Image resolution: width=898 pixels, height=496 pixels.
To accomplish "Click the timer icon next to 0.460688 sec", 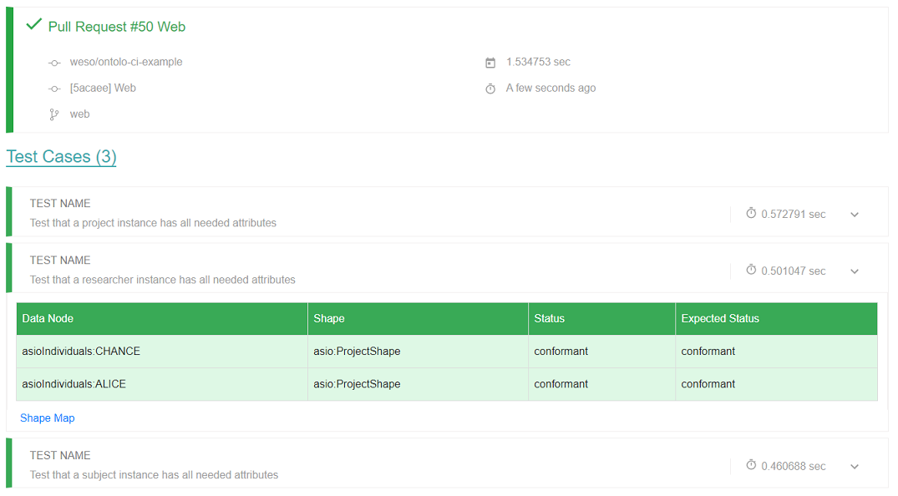I will [x=751, y=465].
